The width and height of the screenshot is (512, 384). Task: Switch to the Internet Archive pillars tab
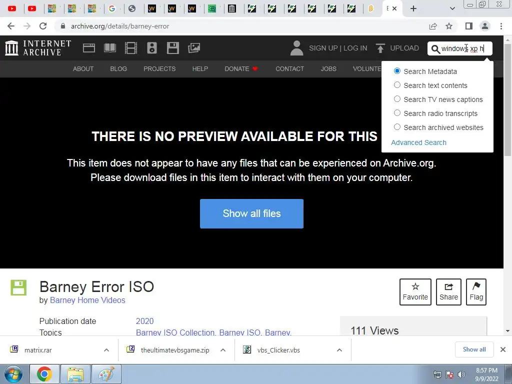click(232, 8)
